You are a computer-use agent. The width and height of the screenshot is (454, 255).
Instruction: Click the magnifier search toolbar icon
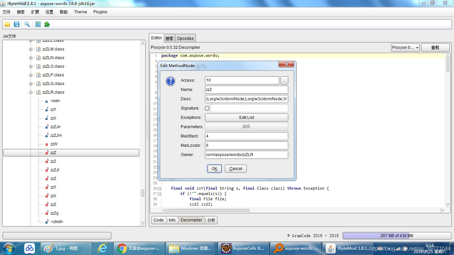pos(27,24)
